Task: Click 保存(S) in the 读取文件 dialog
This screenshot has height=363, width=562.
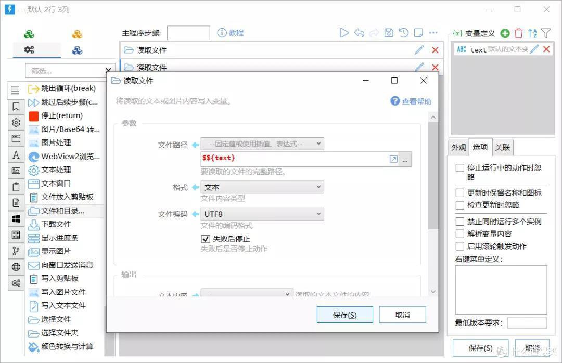Action: [x=345, y=315]
